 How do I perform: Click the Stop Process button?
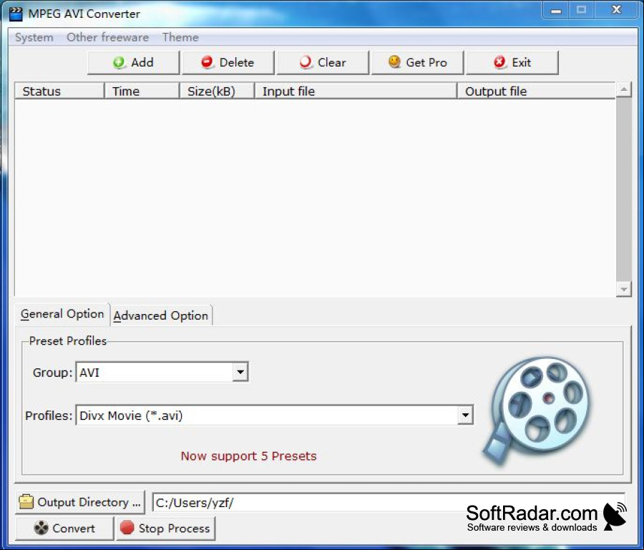coord(166,529)
